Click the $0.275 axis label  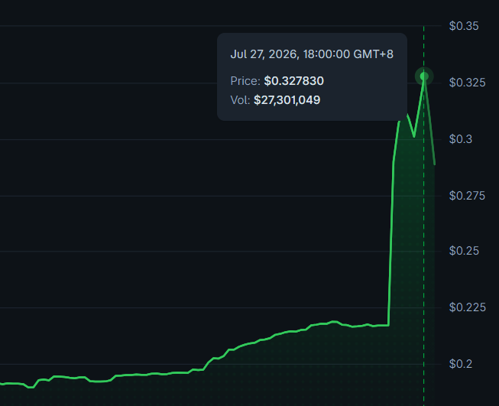pos(467,196)
